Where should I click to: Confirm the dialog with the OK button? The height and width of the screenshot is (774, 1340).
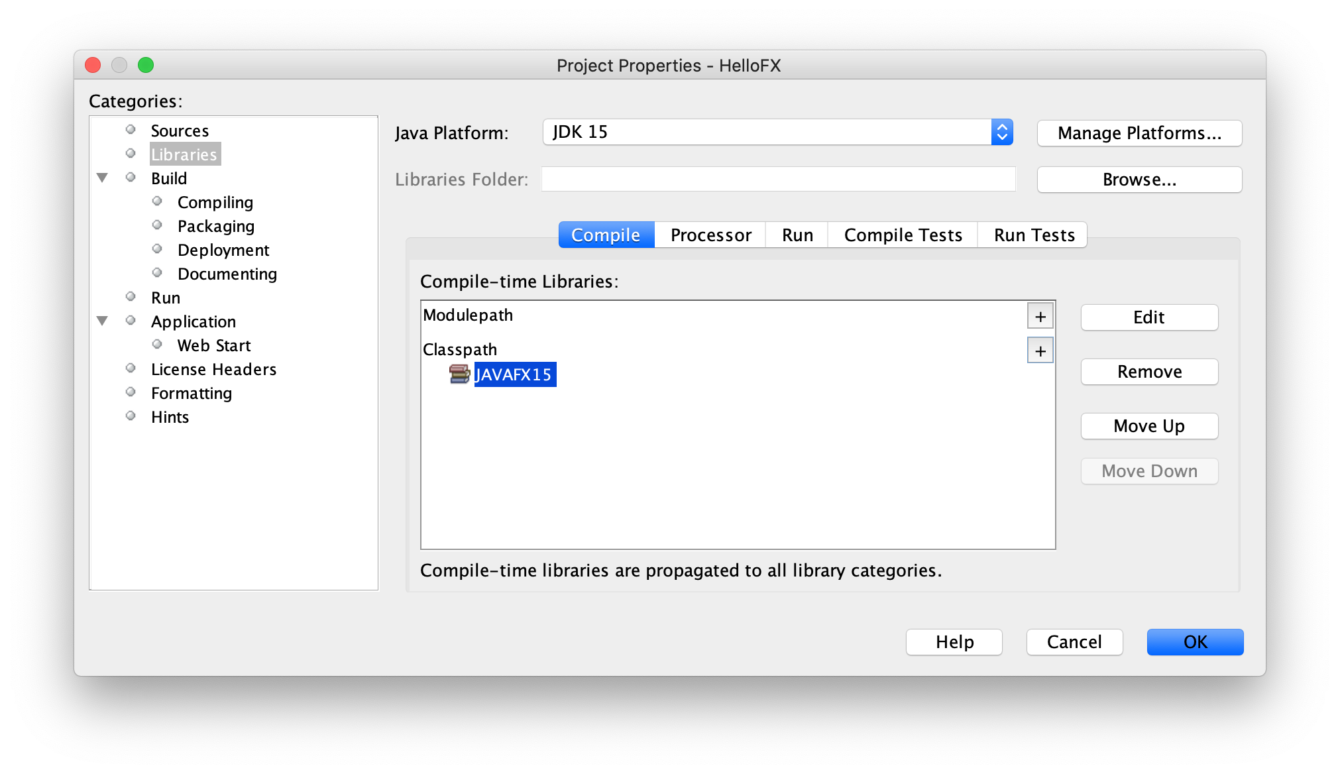coord(1194,642)
